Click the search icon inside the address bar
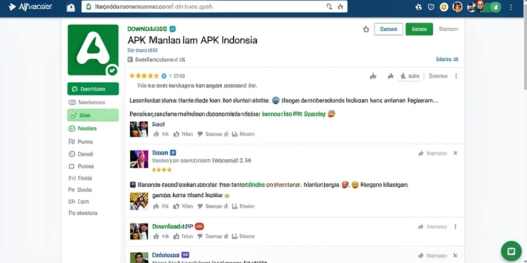The width and height of the screenshot is (527, 263). tap(329, 7)
